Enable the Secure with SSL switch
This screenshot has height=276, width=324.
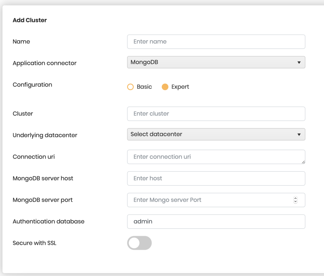point(139,243)
